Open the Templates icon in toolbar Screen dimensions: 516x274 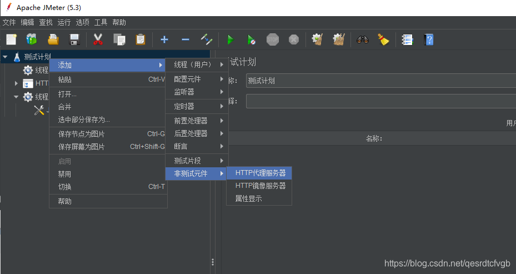32,39
